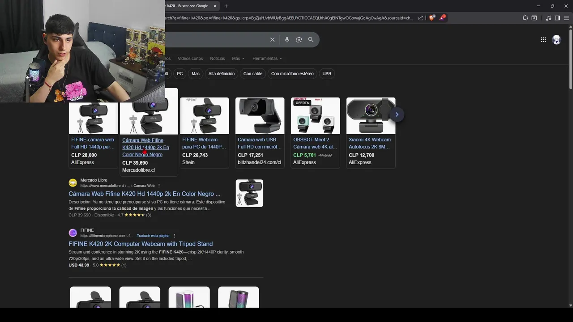This screenshot has width=573, height=322.
Task: Click webcam thumbnail beside Mercado Libre result
Action: click(x=249, y=193)
